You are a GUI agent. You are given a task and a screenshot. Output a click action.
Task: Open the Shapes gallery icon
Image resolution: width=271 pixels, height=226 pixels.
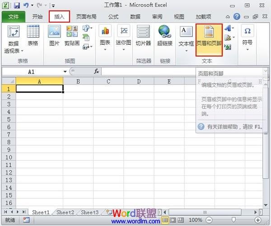tap(86, 28)
